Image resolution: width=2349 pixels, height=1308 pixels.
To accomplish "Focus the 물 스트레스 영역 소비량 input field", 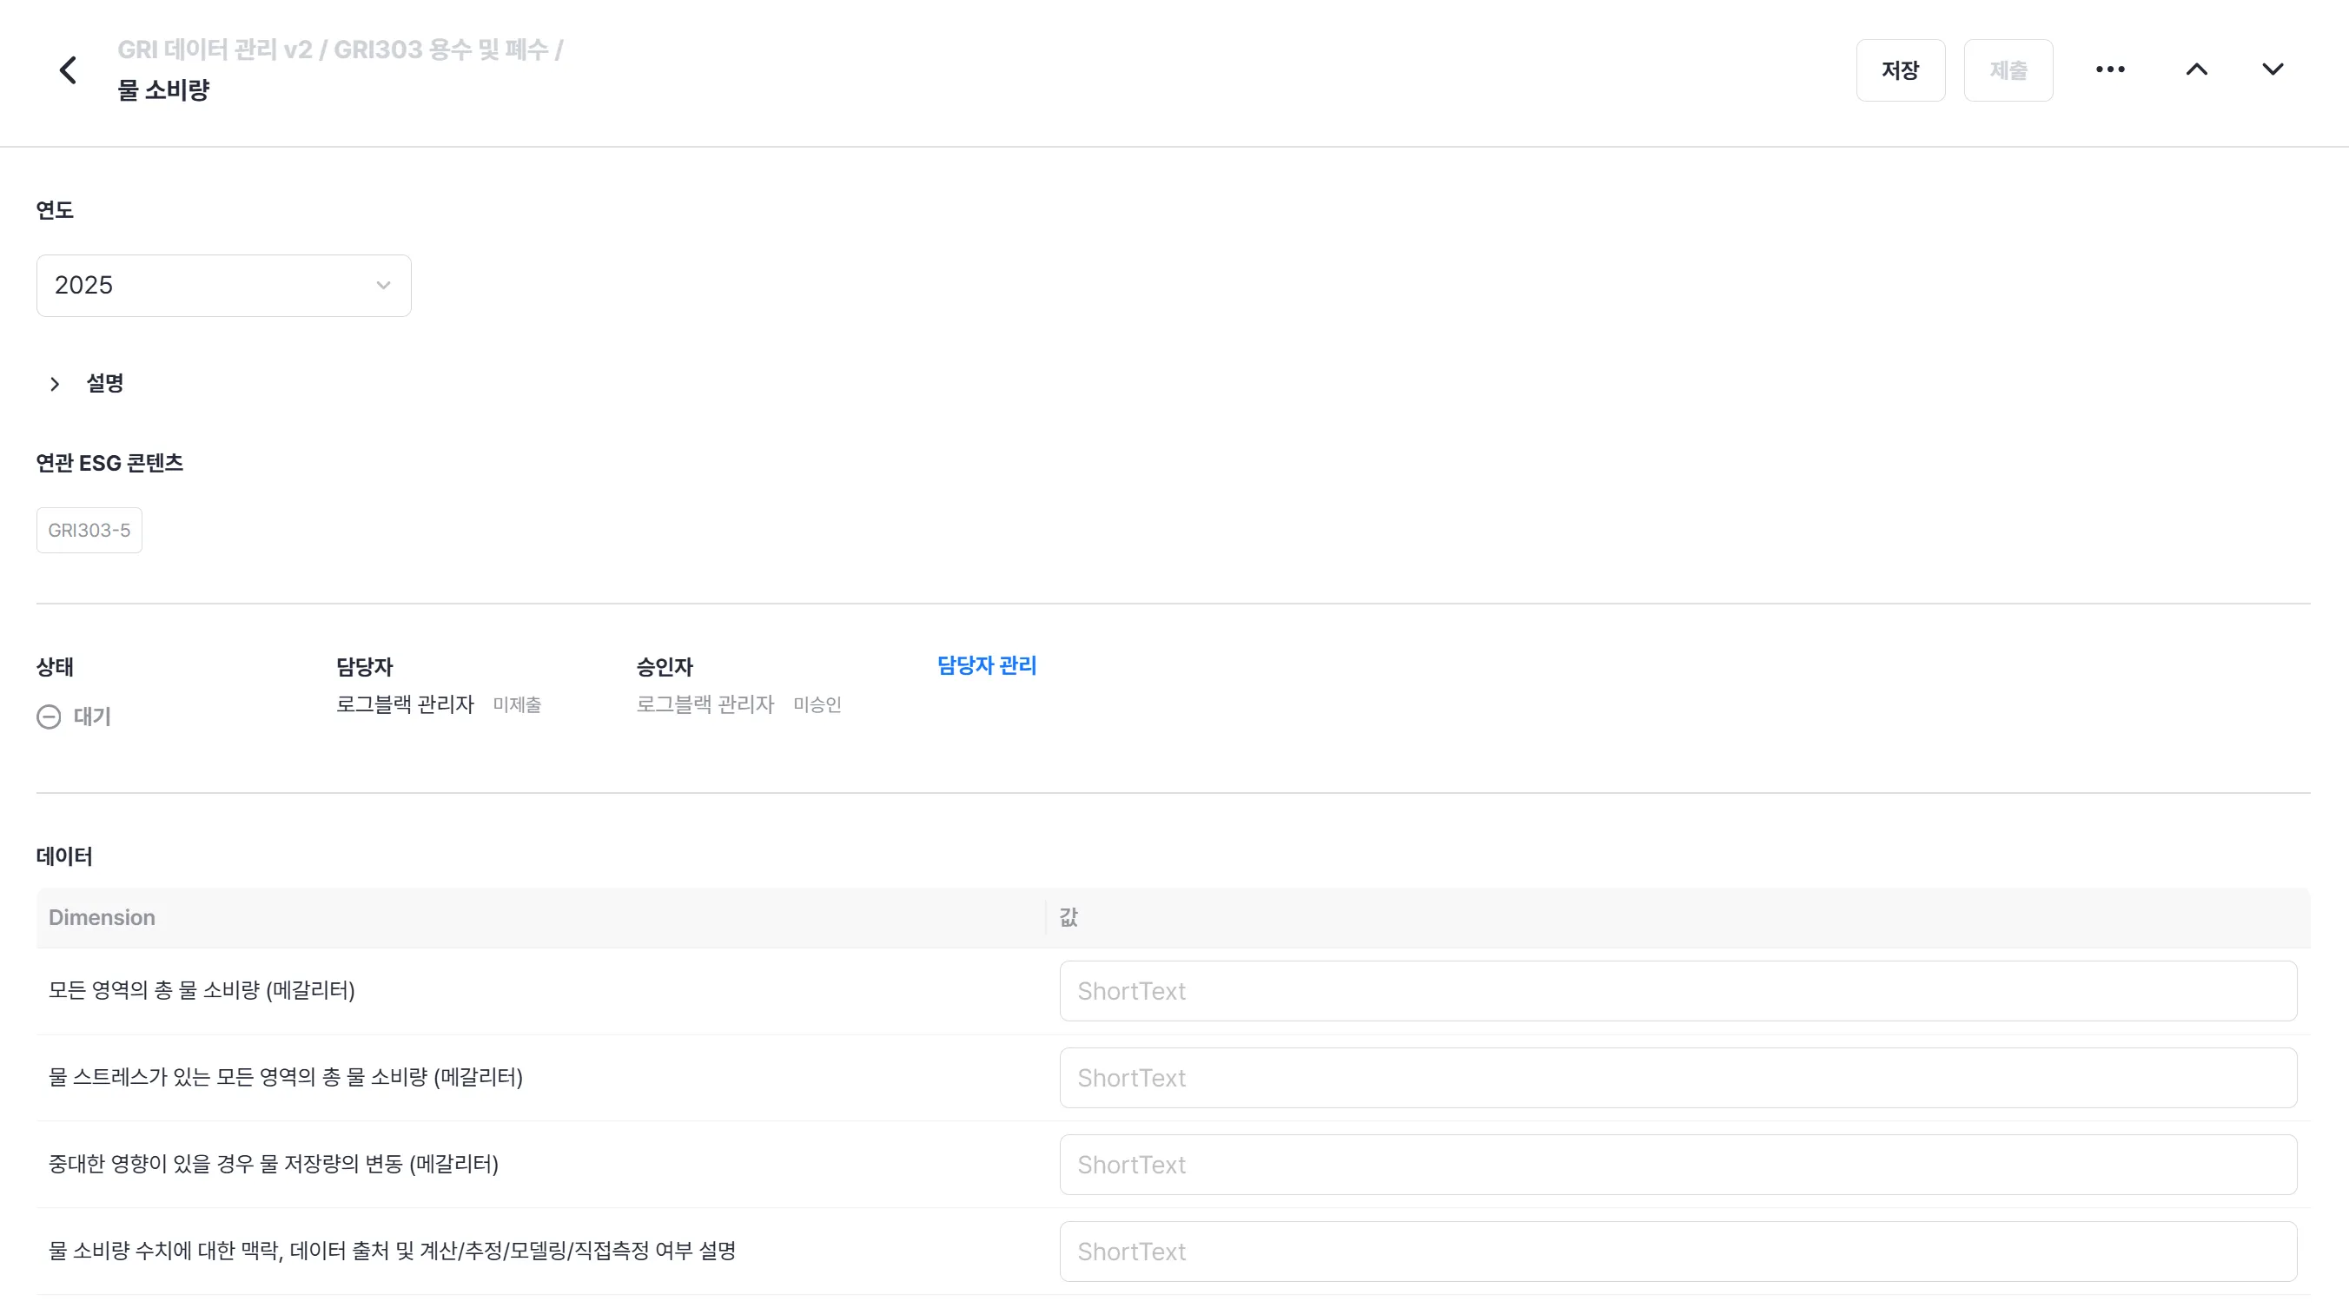I will [1677, 1077].
